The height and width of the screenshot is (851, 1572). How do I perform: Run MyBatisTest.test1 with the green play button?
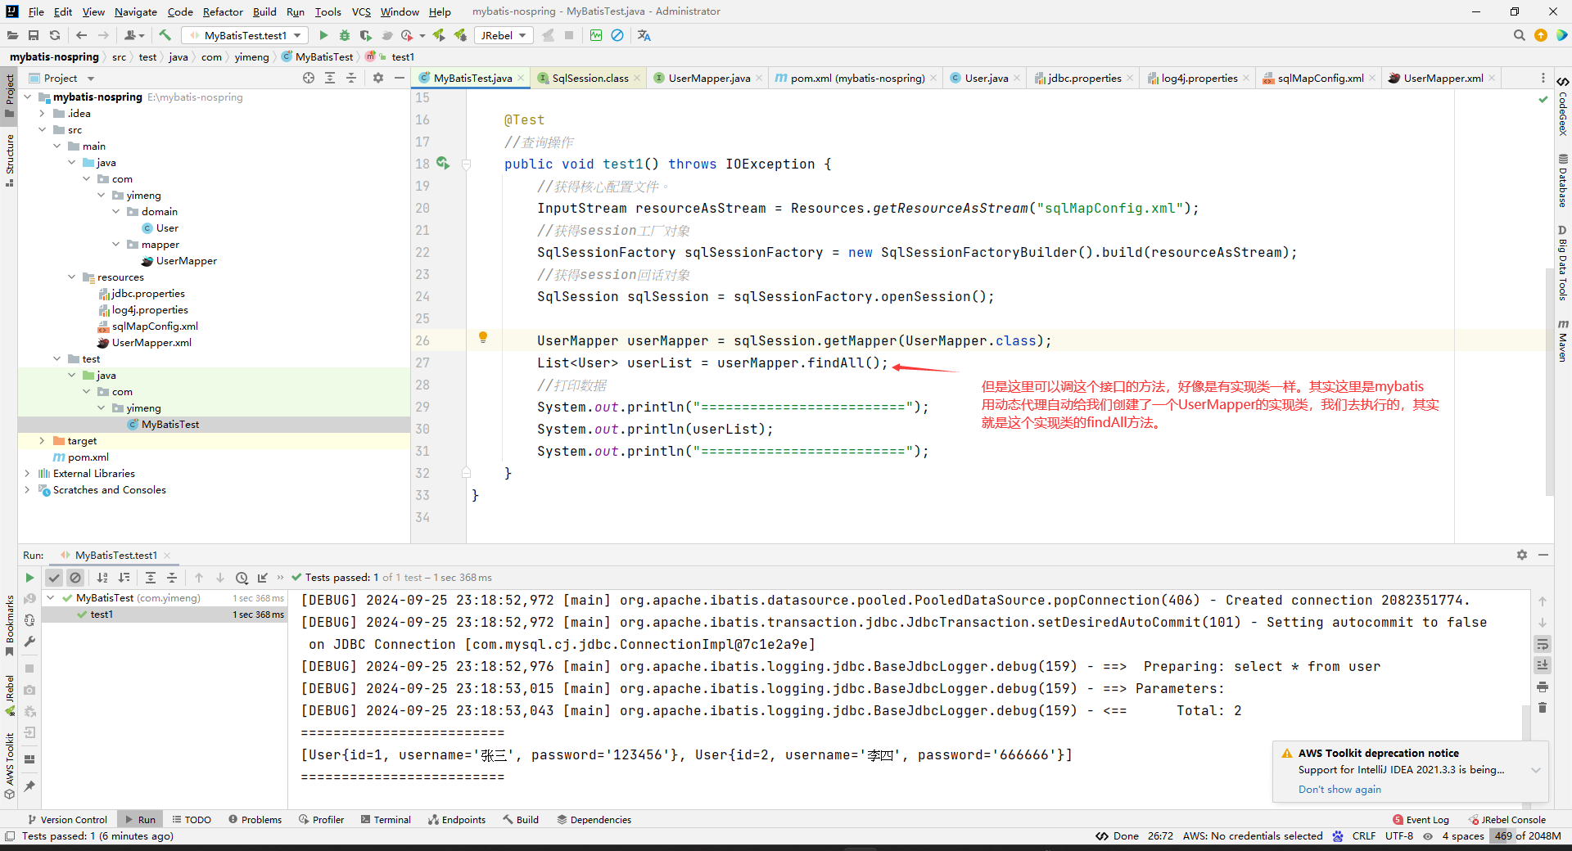click(x=323, y=35)
